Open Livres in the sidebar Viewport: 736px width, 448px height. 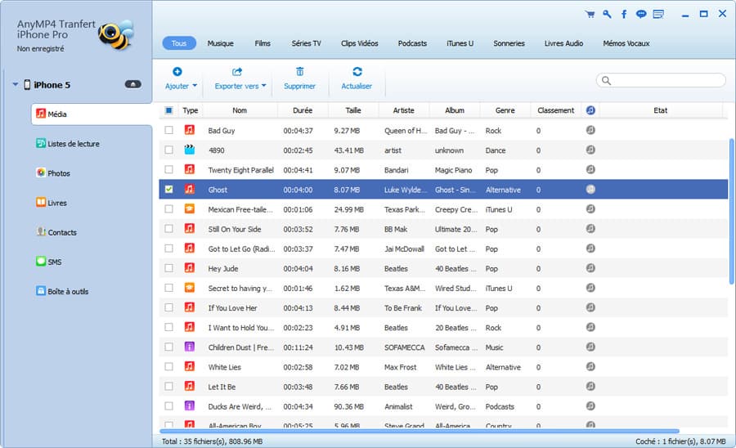52,203
